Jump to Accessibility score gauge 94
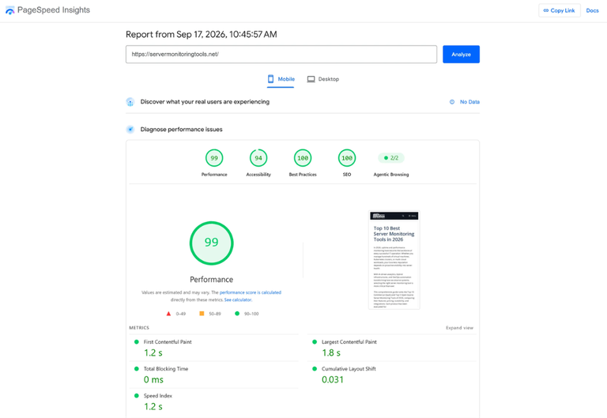The width and height of the screenshot is (607, 418). 258,158
